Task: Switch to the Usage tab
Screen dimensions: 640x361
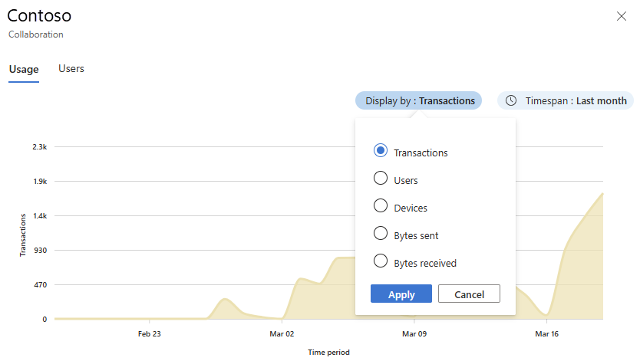Action: (x=24, y=70)
